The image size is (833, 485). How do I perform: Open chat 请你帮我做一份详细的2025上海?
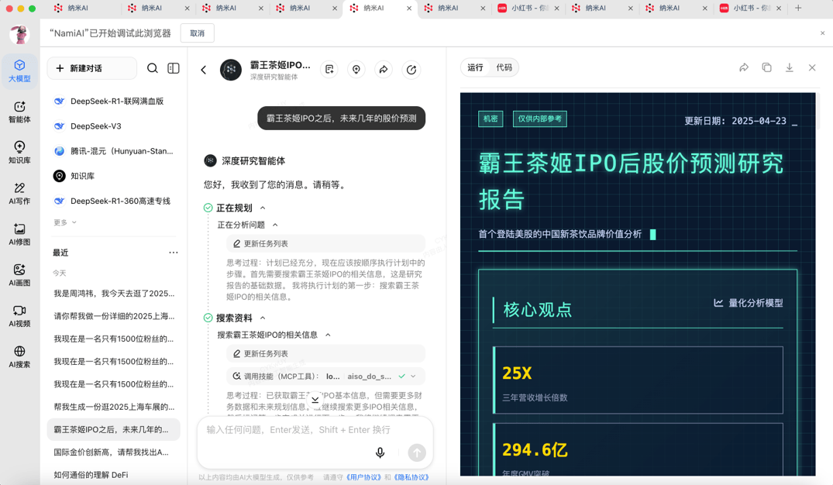pyautogui.click(x=114, y=316)
